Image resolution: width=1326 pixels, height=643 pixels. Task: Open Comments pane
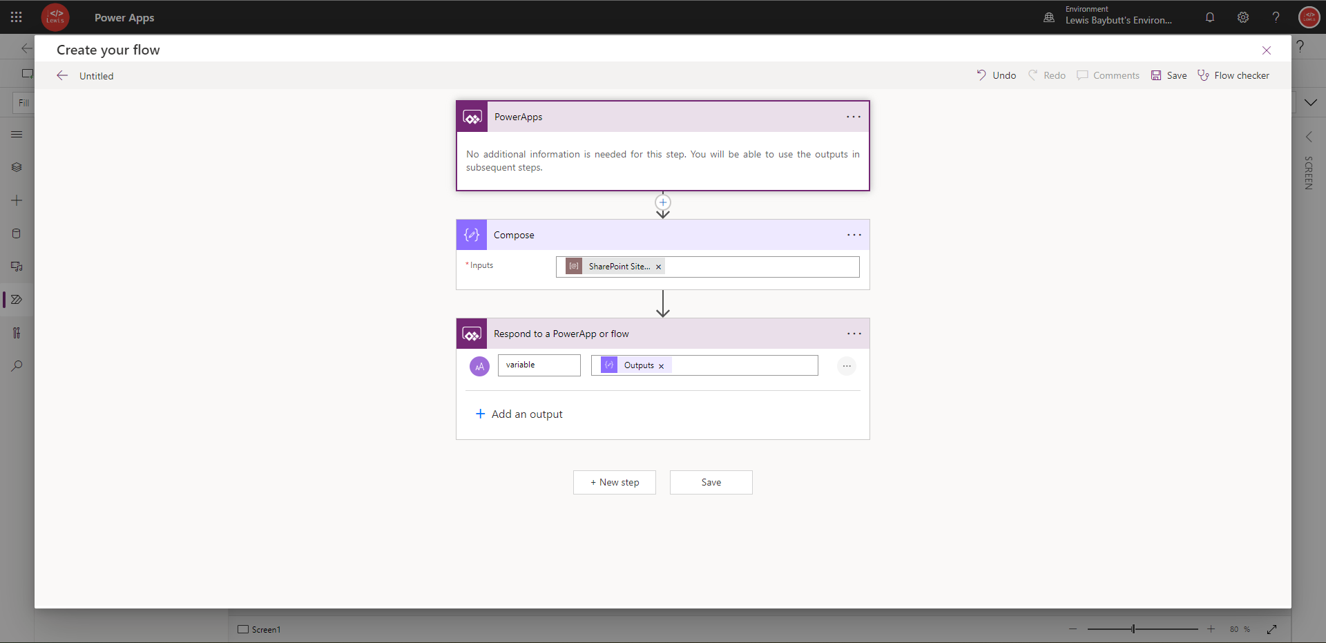click(1108, 75)
